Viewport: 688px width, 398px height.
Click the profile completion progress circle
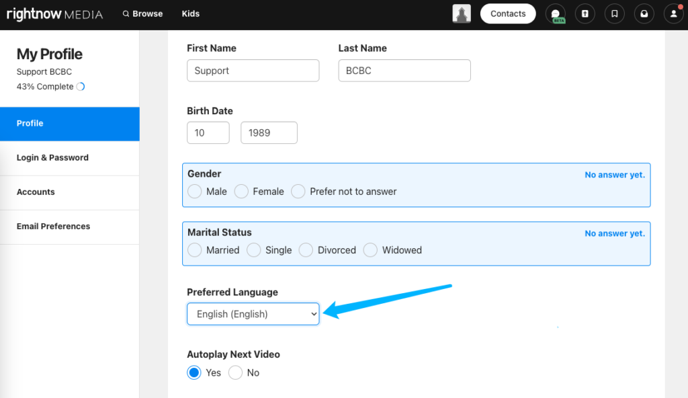(x=81, y=87)
